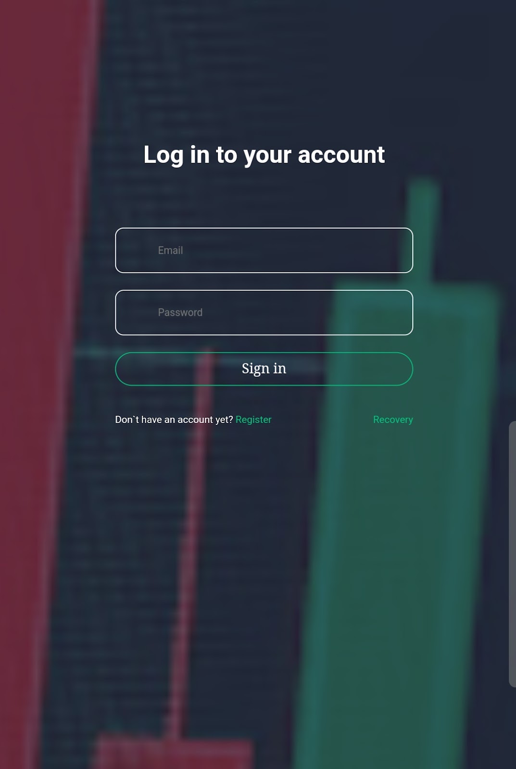Focus the Password input field
This screenshot has height=769, width=516.
pyautogui.click(x=264, y=312)
